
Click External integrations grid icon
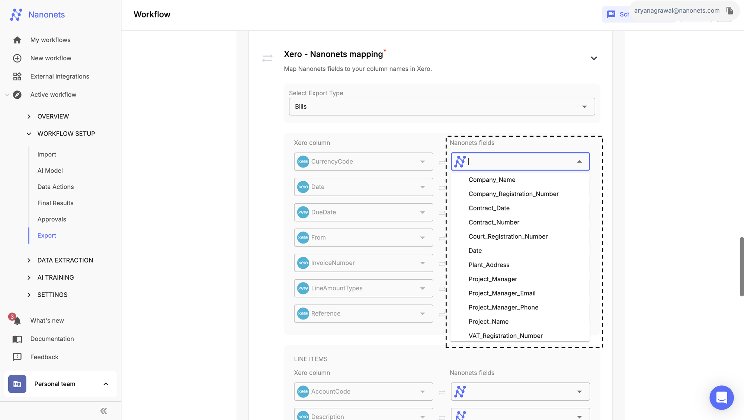(x=17, y=76)
